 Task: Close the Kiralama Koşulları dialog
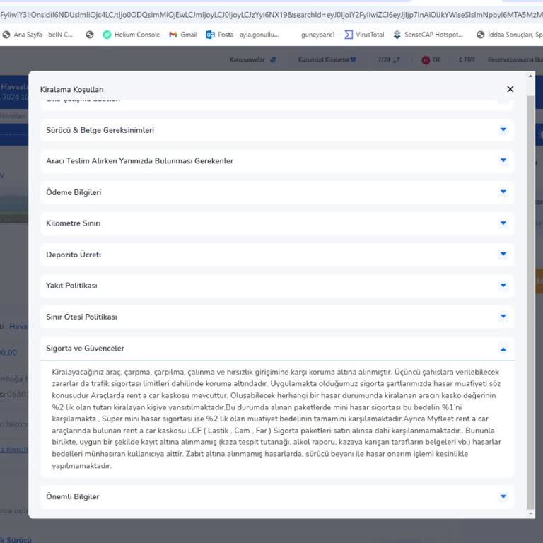(x=510, y=89)
